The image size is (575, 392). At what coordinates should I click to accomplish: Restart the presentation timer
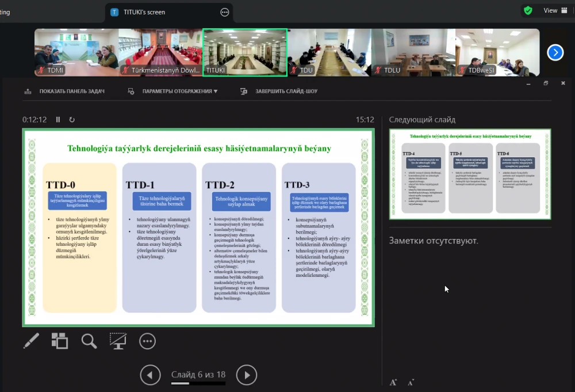72,120
